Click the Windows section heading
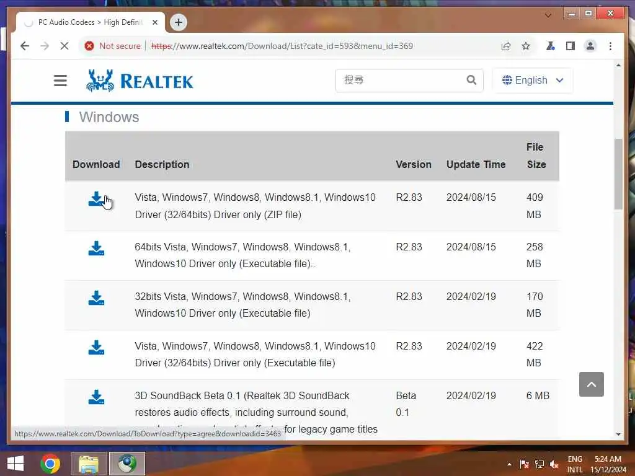 pyautogui.click(x=109, y=117)
